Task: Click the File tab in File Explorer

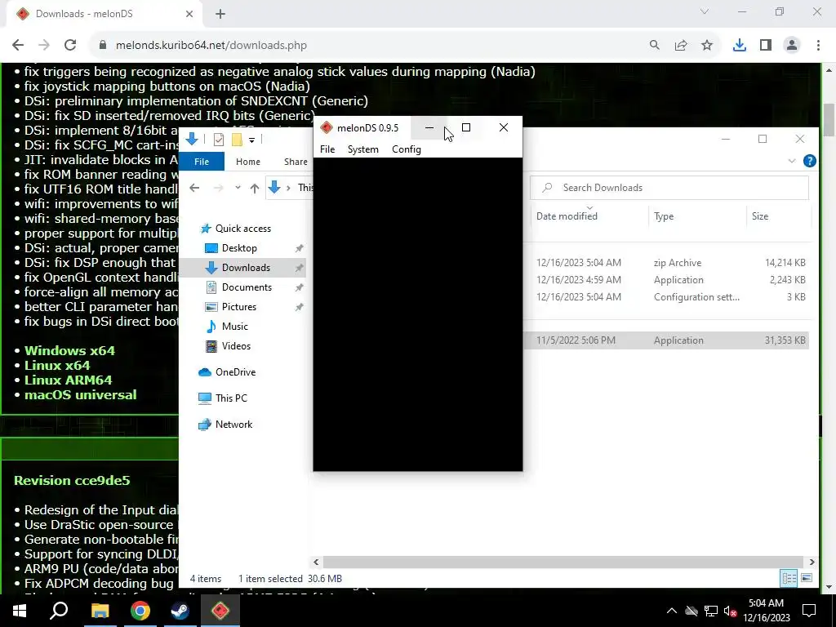Action: (202, 162)
